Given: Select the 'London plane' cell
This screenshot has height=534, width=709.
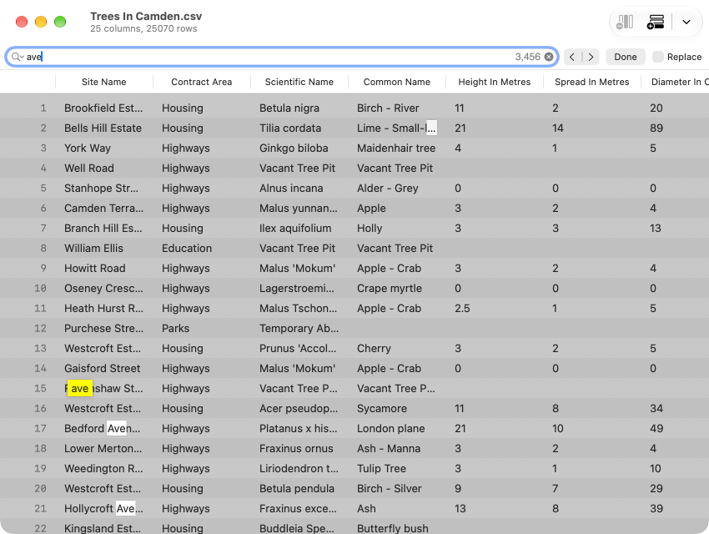Looking at the screenshot, I should click(x=391, y=429).
